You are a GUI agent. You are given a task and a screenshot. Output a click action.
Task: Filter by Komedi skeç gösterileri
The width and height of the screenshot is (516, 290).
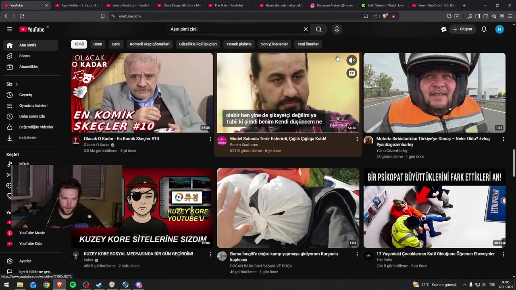[150, 44]
